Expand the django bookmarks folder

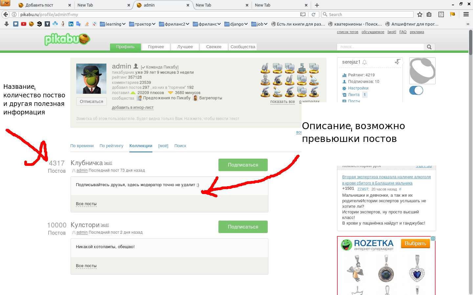point(236,24)
